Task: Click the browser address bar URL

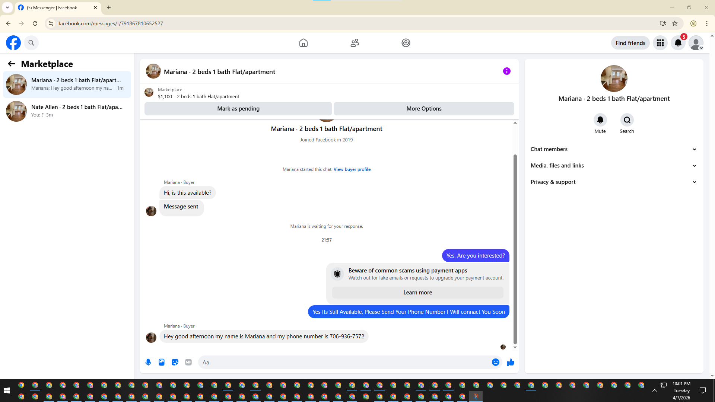Action: 111,23
